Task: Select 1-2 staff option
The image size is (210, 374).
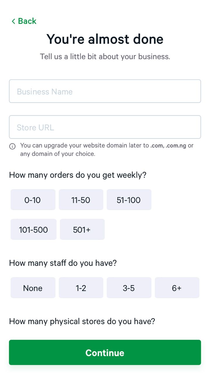Action: click(81, 288)
